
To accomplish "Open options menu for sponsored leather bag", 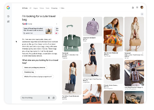I will tap(143, 53).
